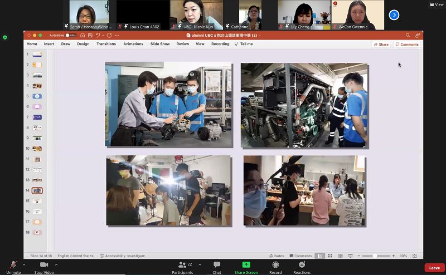Click the Comments button in the ribbon
Image resolution: width=446 pixels, height=275 pixels.
(x=406, y=45)
